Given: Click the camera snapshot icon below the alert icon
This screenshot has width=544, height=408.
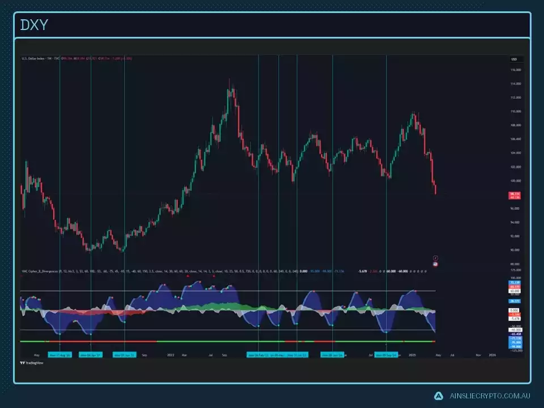Looking at the screenshot, I should tap(435, 265).
